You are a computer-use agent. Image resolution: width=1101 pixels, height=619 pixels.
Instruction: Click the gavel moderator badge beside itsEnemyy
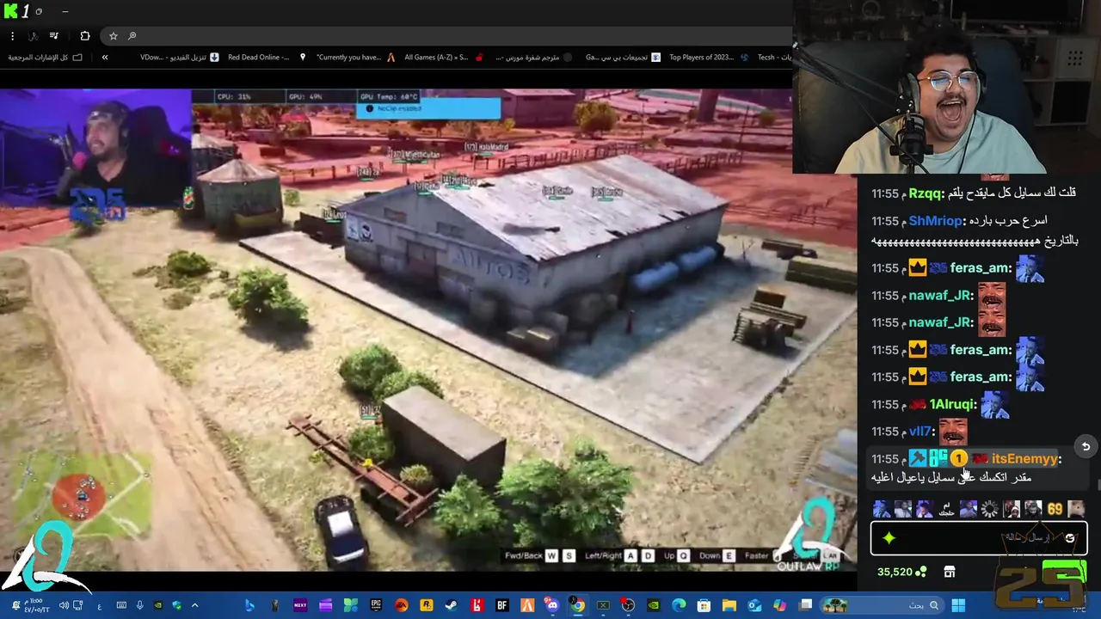[918, 459]
